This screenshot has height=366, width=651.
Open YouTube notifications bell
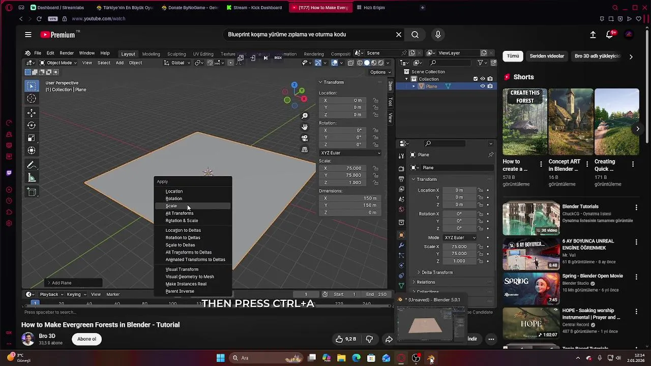click(609, 35)
